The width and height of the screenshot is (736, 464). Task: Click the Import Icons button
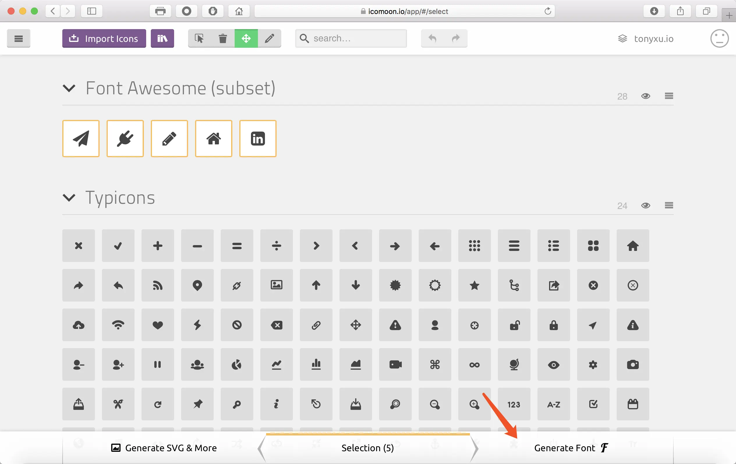[x=104, y=38]
